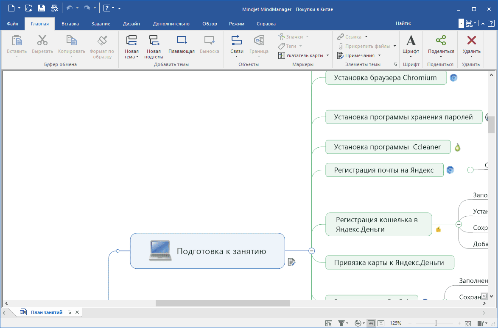Image resolution: width=498 pixels, height=328 pixels.
Task: Click the Share (Поделиться) icon
Action: pyautogui.click(x=441, y=41)
